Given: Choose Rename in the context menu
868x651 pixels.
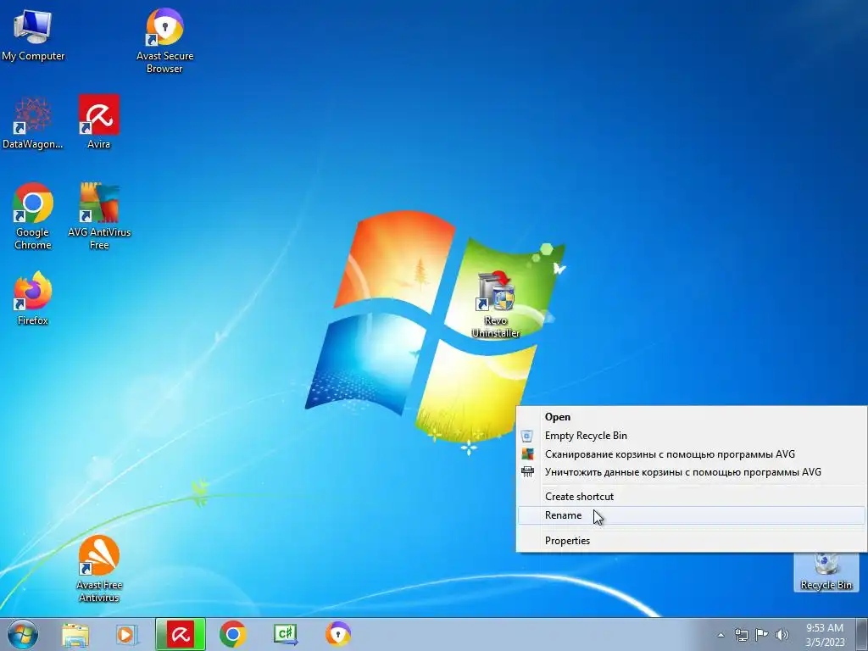Looking at the screenshot, I should (x=692, y=515).
